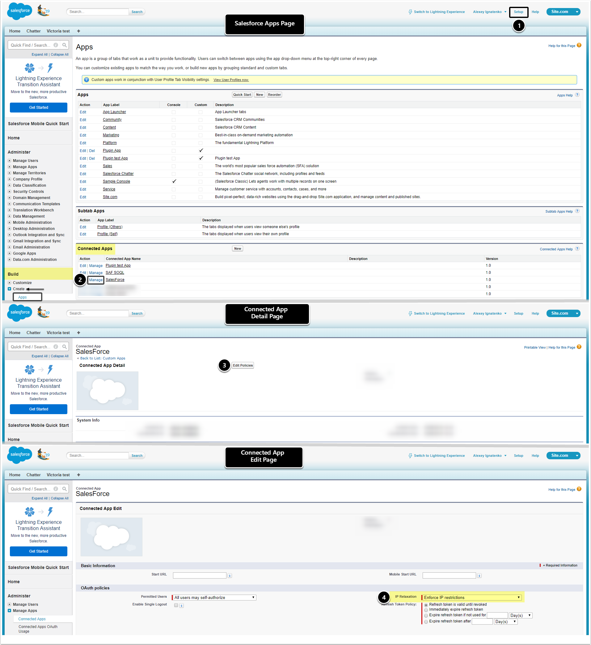Open the IP Relaxation dropdown

coord(472,597)
